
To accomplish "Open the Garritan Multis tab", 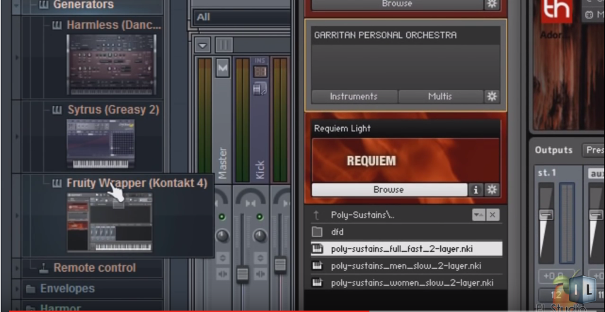I will click(440, 97).
